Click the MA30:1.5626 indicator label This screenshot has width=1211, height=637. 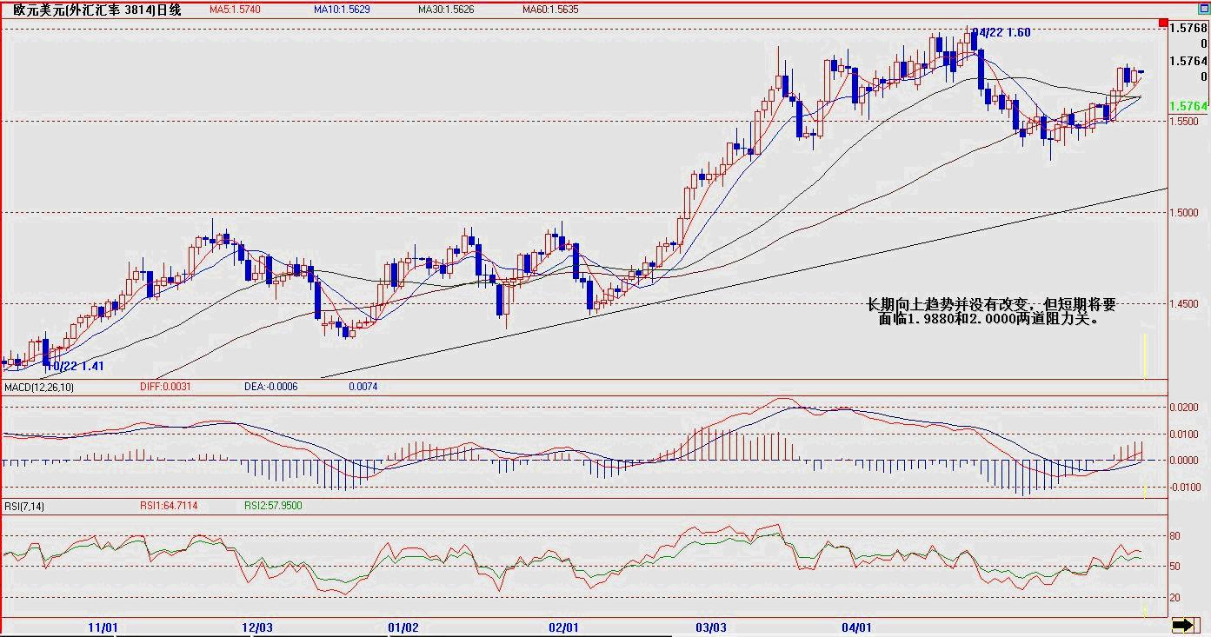tap(445, 10)
